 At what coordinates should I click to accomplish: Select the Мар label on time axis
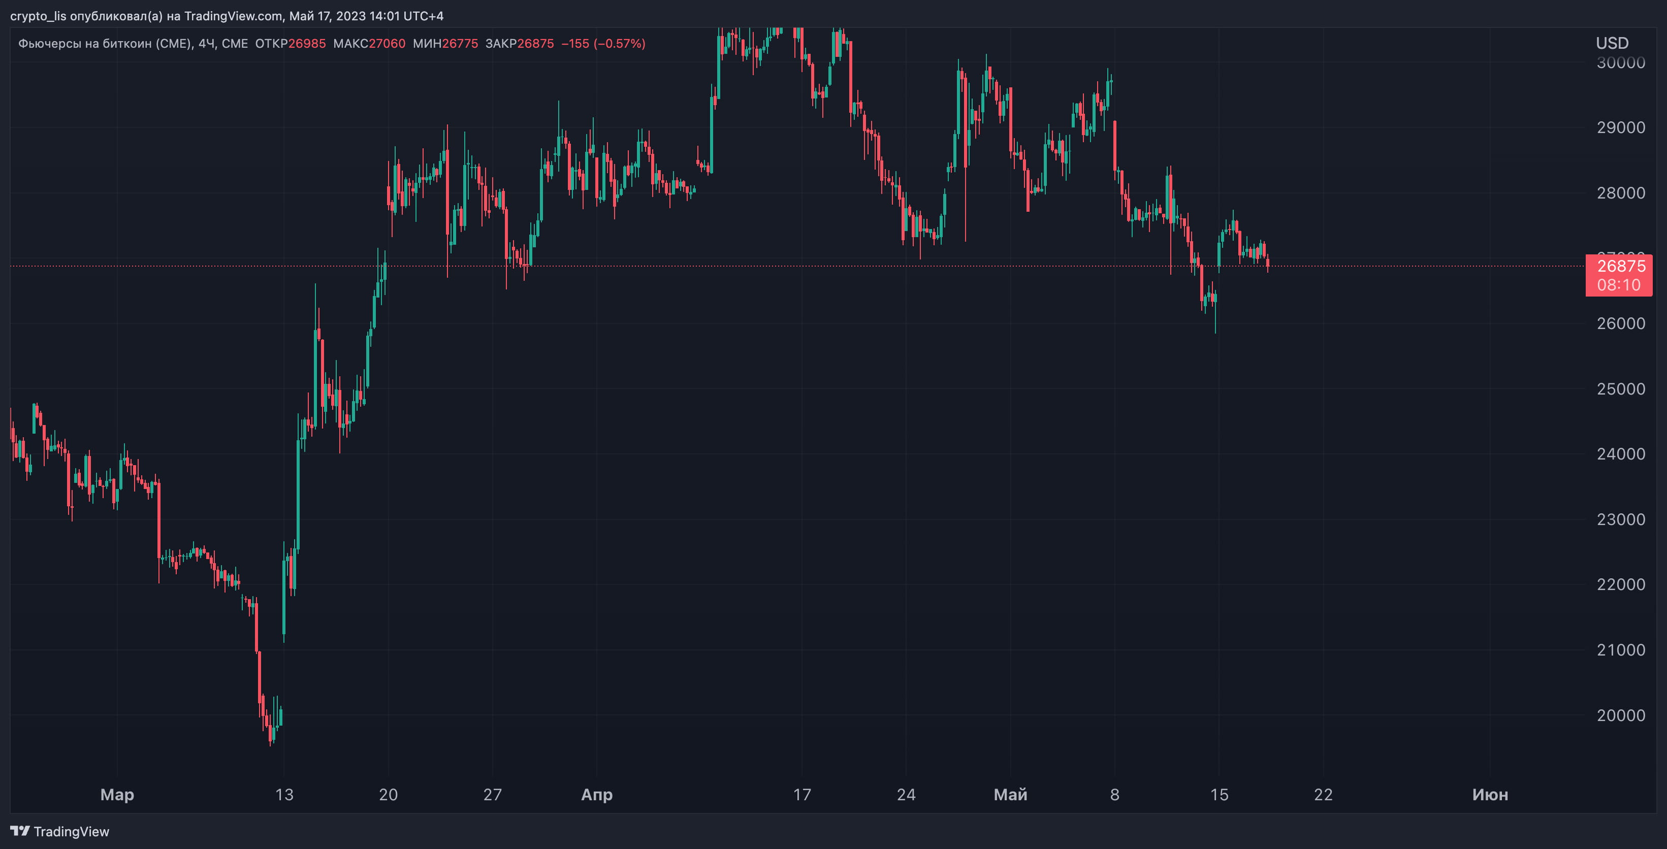117,795
